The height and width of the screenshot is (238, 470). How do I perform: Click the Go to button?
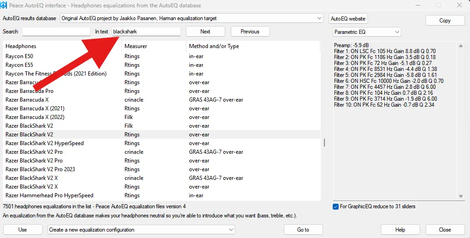(x=303, y=230)
